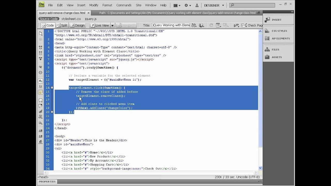Expand the PROPERTIES panel
Image resolution: width=331 pixels, height=186 pixels.
tap(47, 182)
